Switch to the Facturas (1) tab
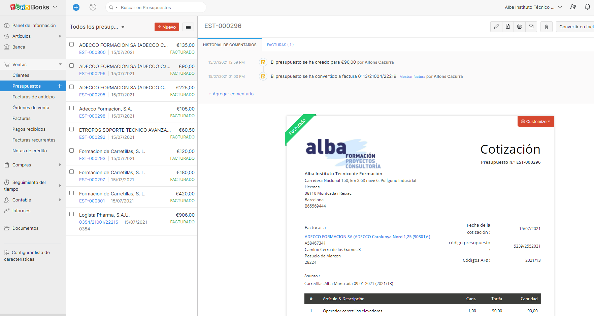Screen dimensions: 594x316 [x=280, y=45]
